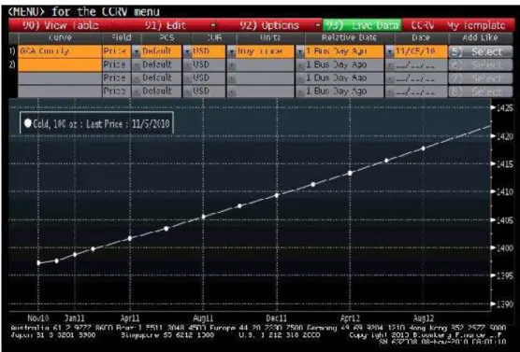The width and height of the screenshot is (520, 352).
Task: Click the 1 Bus Day Ago field in row 2
Action: (344, 65)
